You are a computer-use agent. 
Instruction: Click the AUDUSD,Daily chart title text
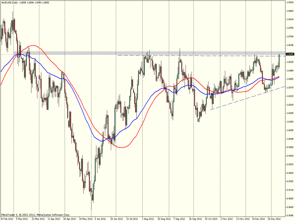click(9, 2)
